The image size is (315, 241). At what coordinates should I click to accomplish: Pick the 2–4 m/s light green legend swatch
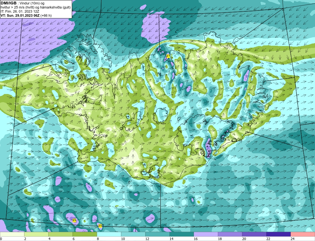[36, 234]
